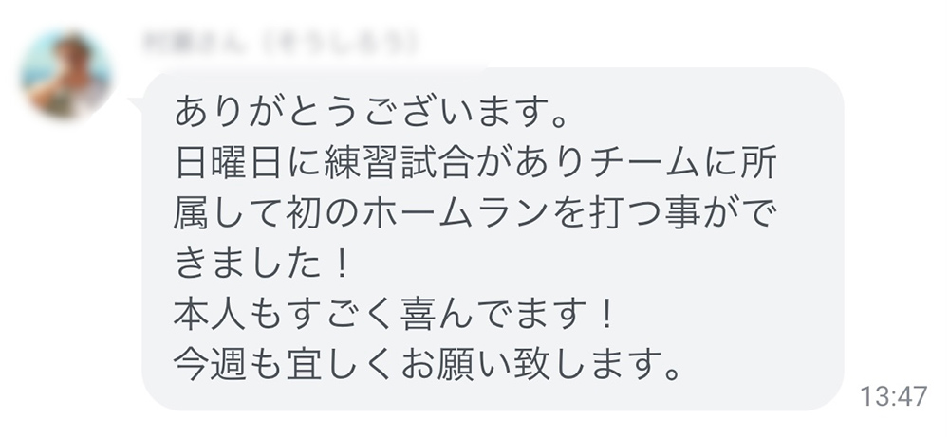Click the word 所 ending the second line

click(x=759, y=163)
